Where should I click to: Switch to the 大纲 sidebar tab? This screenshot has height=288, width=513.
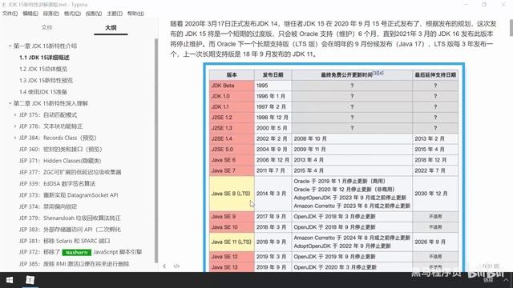click(x=111, y=27)
